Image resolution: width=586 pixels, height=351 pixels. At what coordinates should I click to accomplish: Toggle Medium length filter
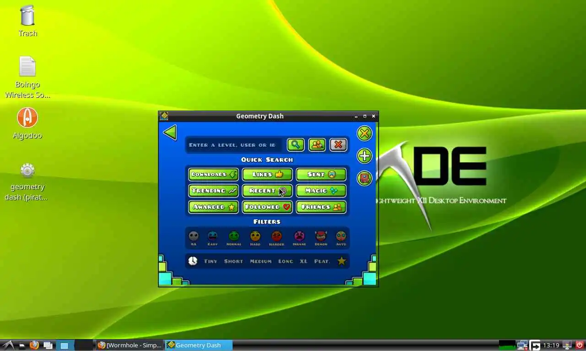click(x=261, y=261)
